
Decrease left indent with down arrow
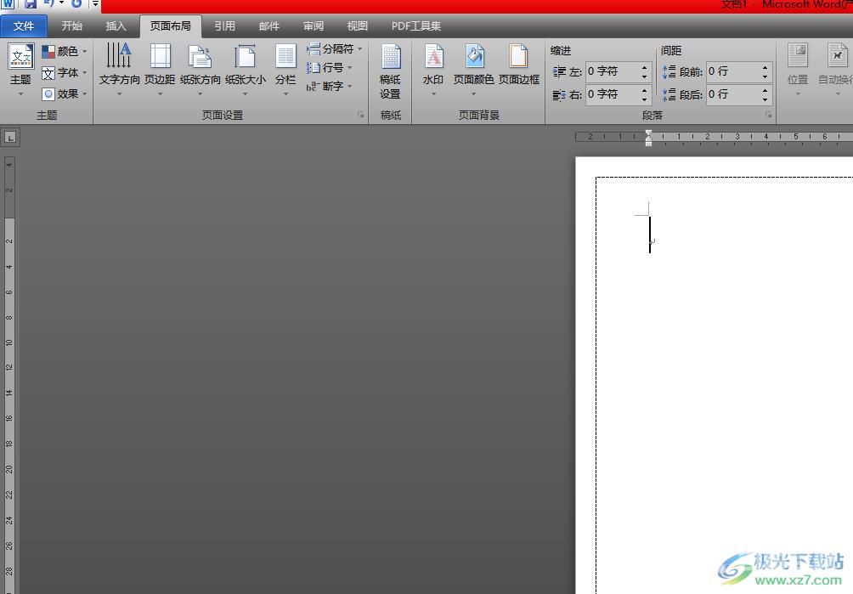tap(645, 76)
